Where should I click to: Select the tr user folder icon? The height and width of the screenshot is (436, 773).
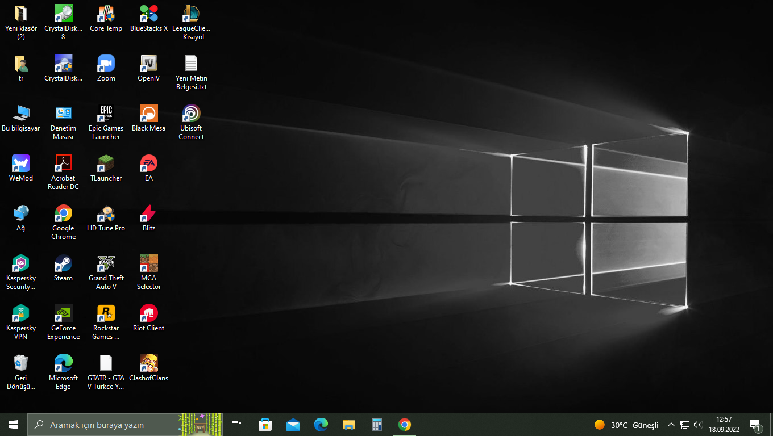(x=21, y=64)
